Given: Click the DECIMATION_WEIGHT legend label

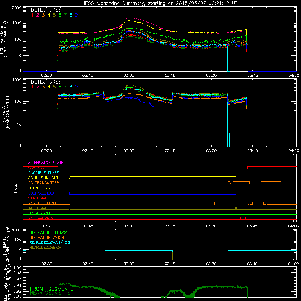Looking at the screenshot, I should coord(48,237).
